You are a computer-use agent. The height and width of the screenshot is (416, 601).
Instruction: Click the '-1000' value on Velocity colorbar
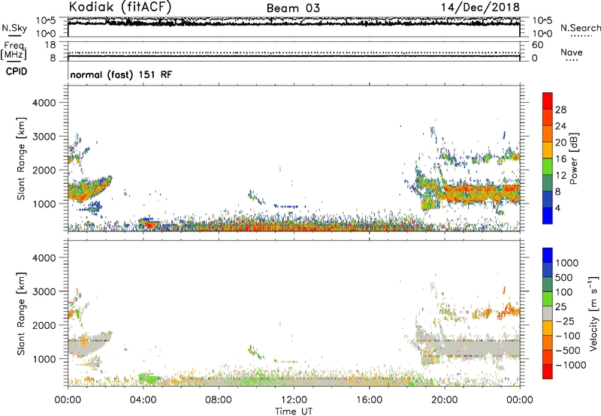[x=571, y=365]
